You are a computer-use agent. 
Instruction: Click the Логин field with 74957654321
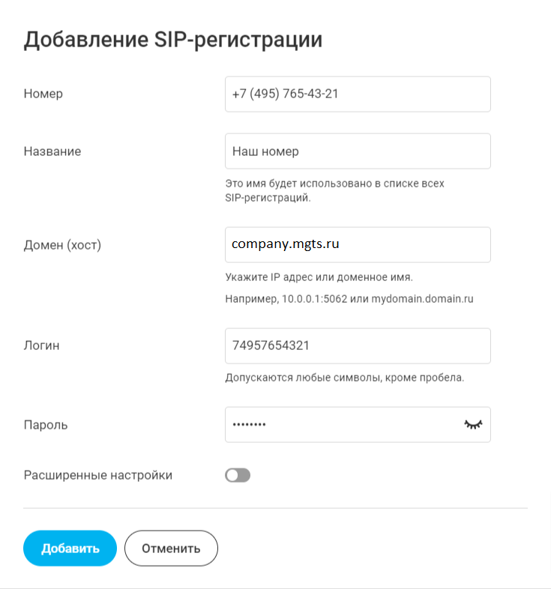coord(358,345)
